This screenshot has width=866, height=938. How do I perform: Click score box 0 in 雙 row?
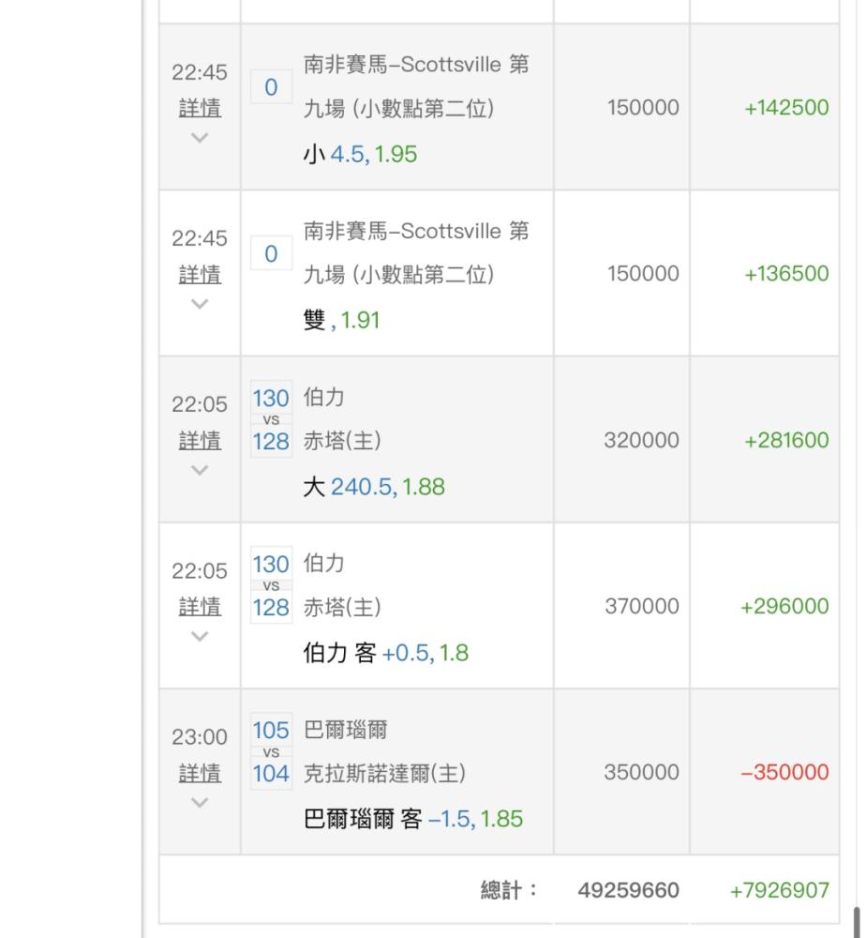(x=271, y=254)
